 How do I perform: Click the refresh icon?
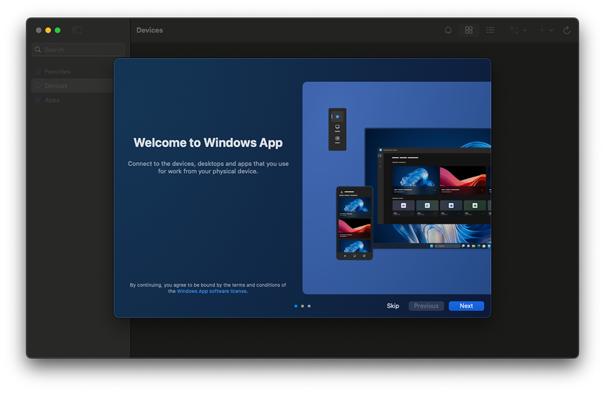coord(567,30)
